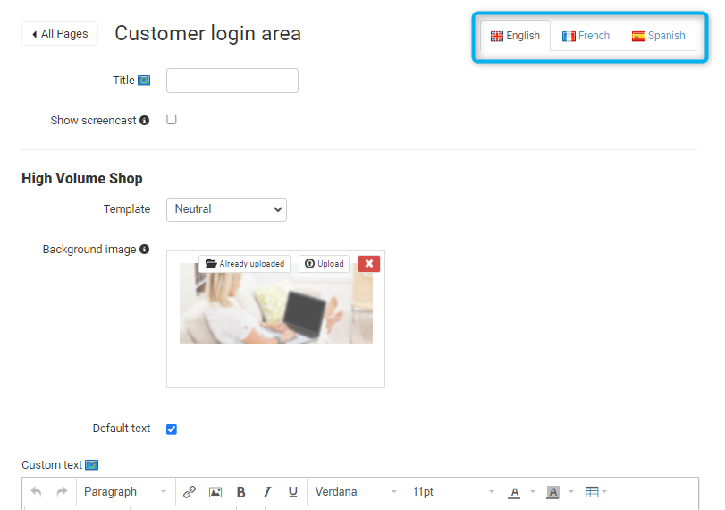Open the Template dropdown set to Neutral

pos(226,209)
